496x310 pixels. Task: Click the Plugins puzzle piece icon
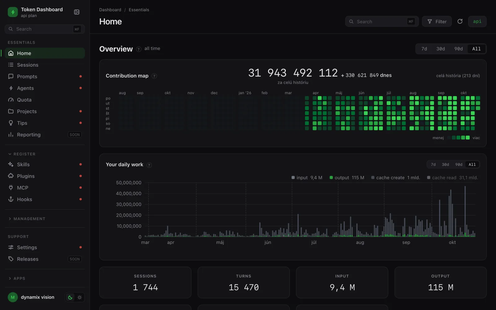[x=11, y=176]
